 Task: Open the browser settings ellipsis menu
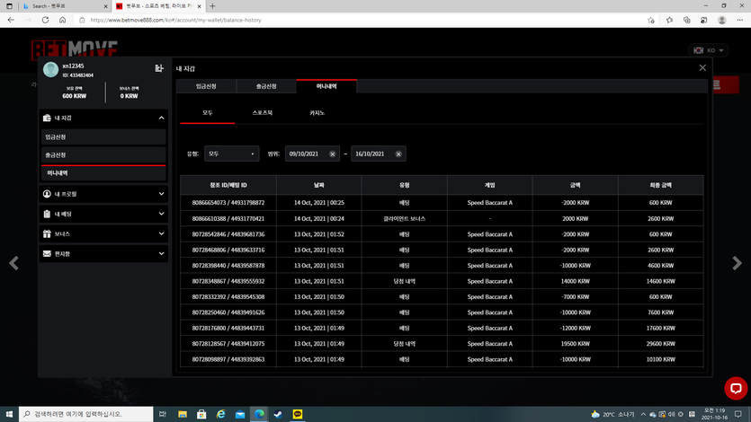[740, 20]
